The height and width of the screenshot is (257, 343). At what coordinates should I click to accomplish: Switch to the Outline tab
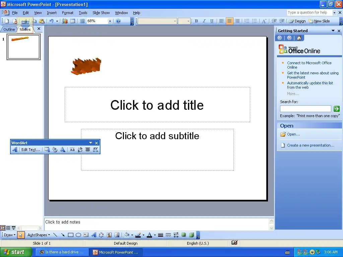click(9, 29)
